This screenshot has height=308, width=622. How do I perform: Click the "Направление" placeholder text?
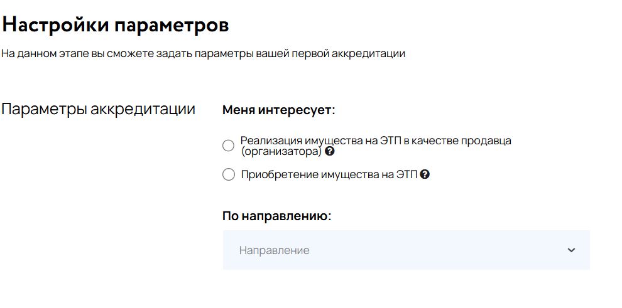[x=274, y=250]
